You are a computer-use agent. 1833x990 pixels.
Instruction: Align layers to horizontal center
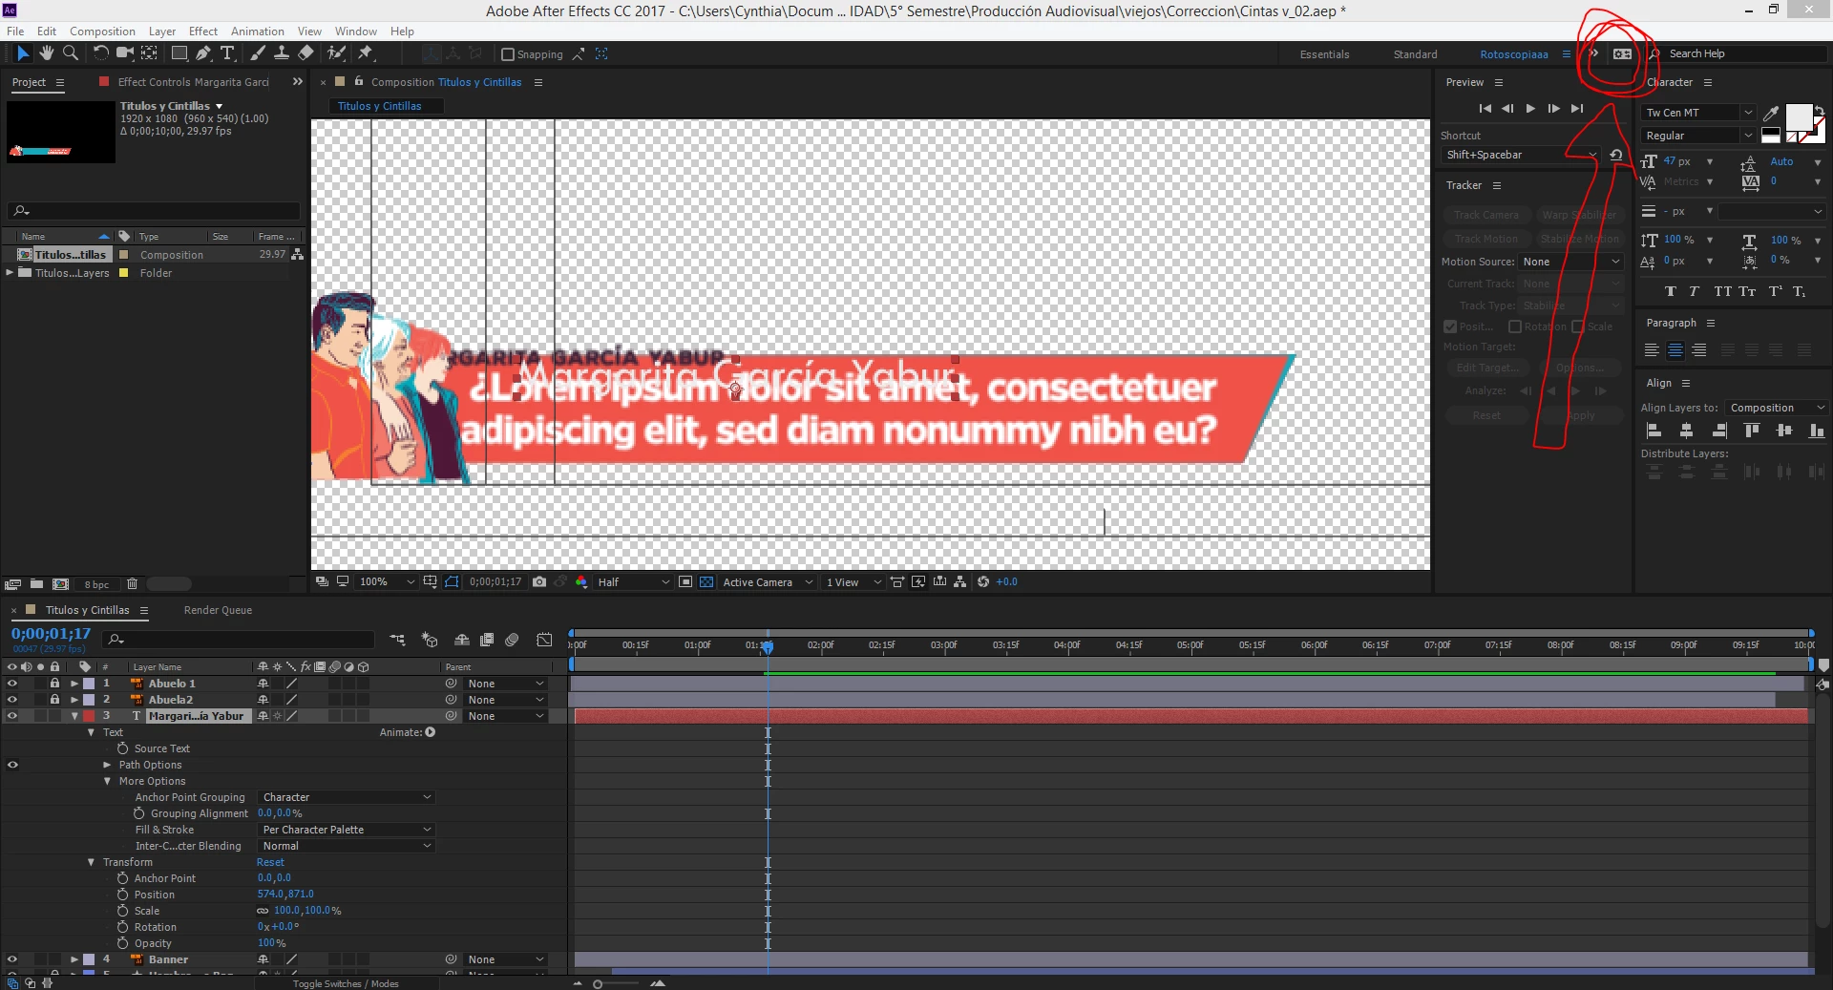(1686, 431)
